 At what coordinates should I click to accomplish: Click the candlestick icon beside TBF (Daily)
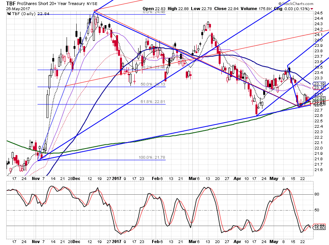coord(9,14)
